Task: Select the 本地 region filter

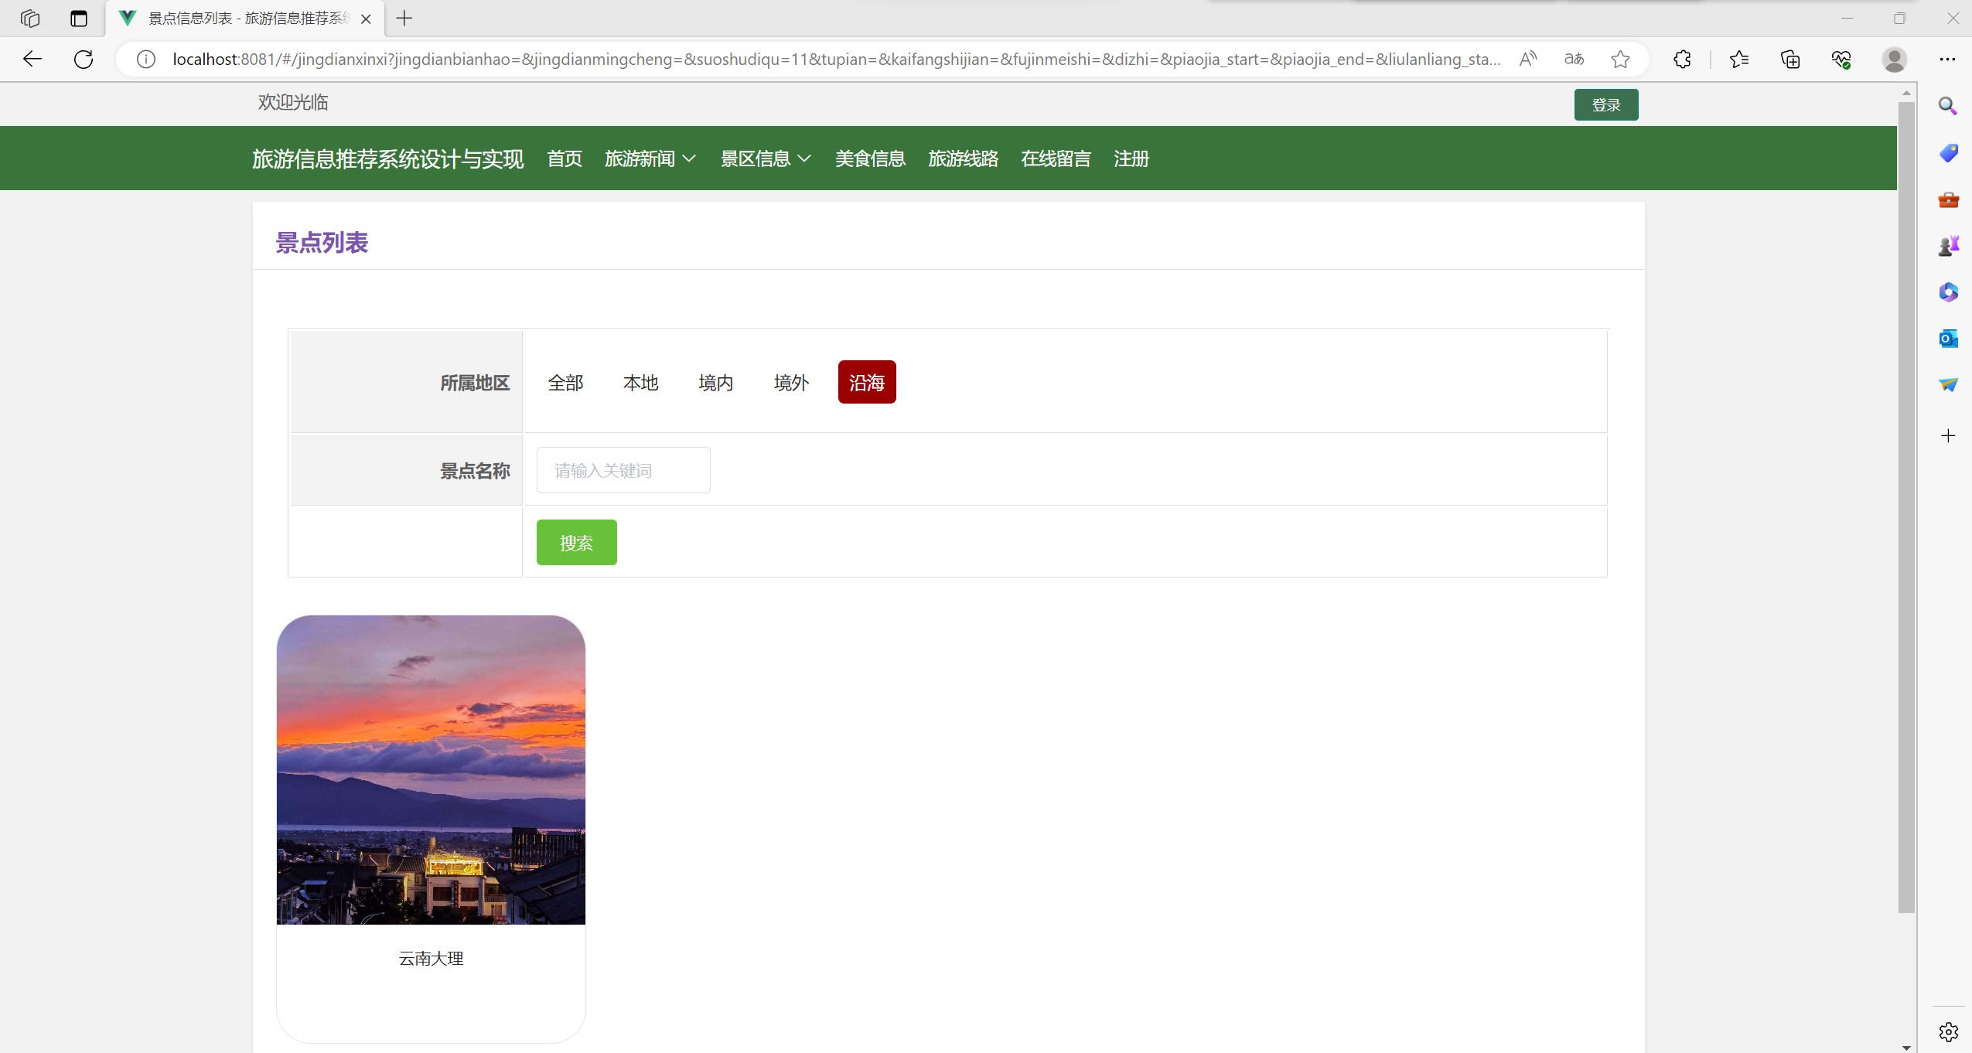Action: click(640, 383)
